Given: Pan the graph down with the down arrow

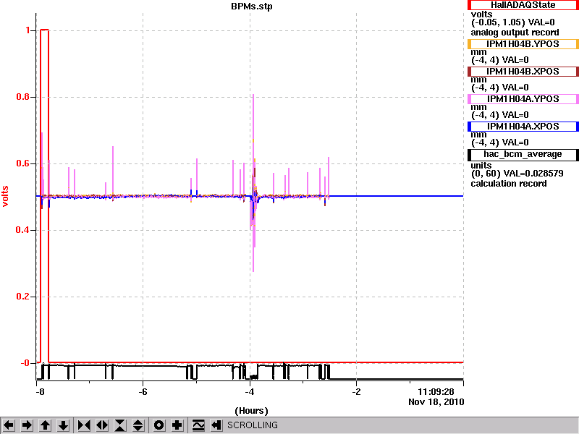Looking at the screenshot, I should [x=63, y=425].
